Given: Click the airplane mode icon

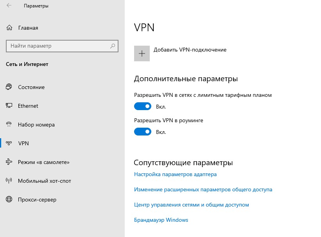Looking at the screenshot, I should point(9,162).
